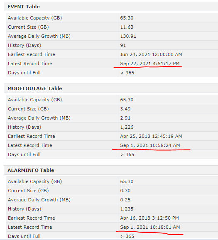The height and width of the screenshot is (240, 218).
Task: Click EVENT Days until Full label
Action: 24,73
